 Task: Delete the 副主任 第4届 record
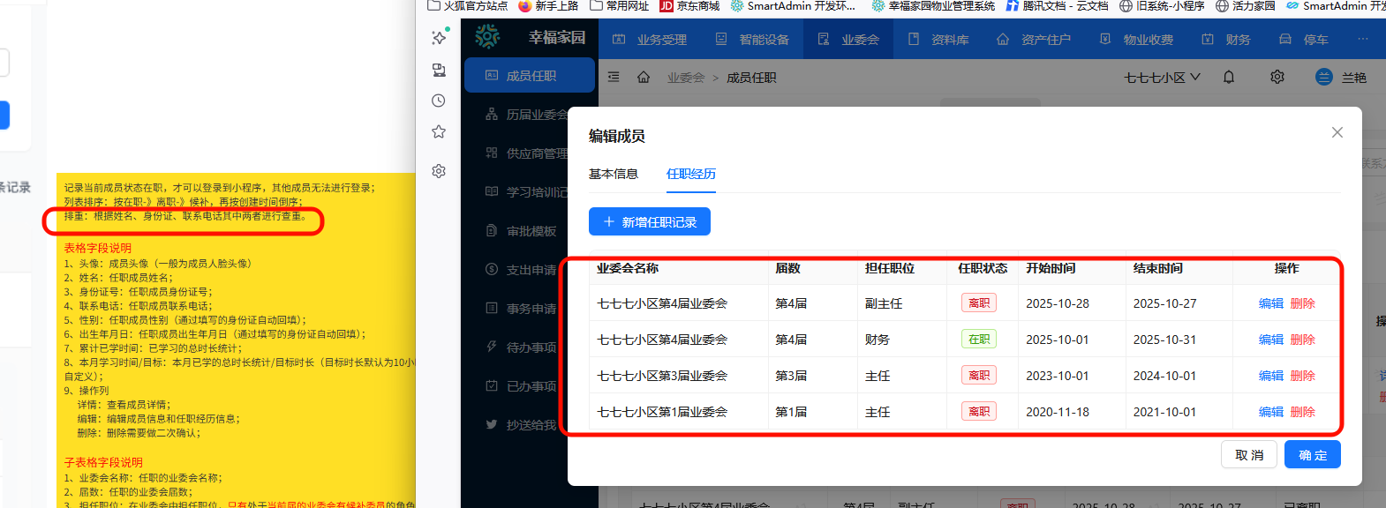pyautogui.click(x=1303, y=303)
